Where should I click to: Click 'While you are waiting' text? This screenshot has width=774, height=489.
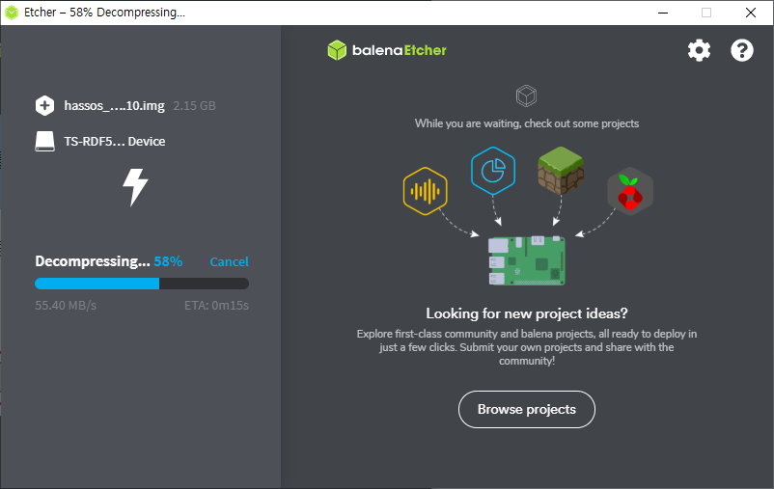point(527,123)
